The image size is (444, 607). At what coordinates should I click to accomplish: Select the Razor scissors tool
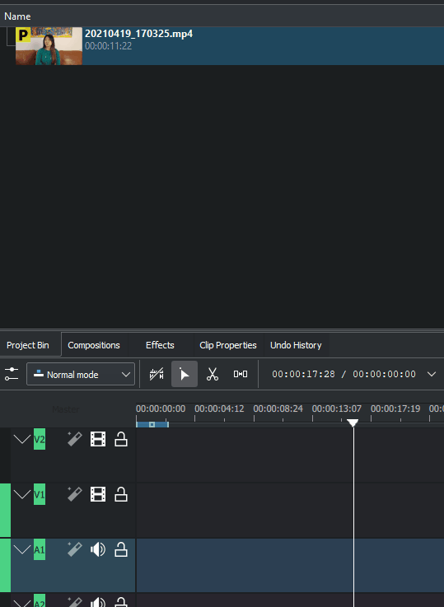(x=213, y=374)
